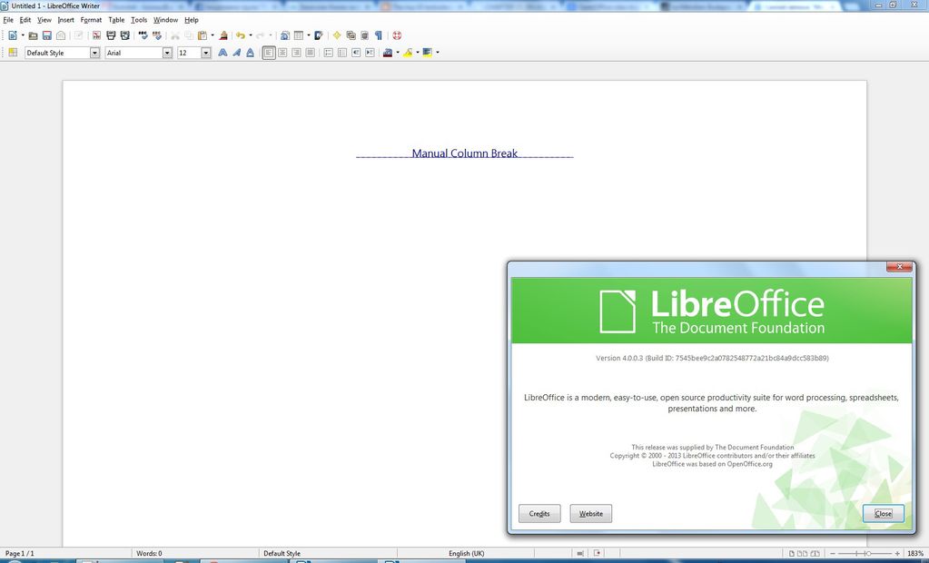
Task: Open the Page Preview
Action: [125, 35]
